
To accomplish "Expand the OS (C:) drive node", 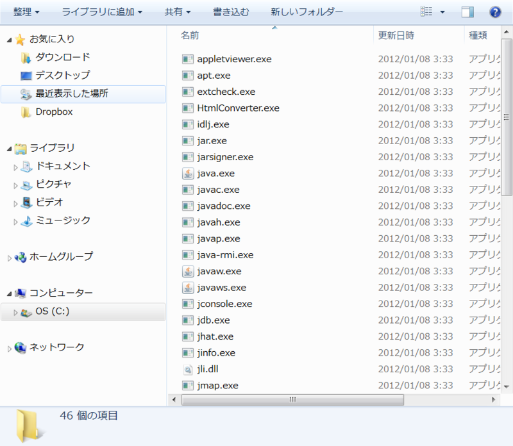I will pos(15,313).
